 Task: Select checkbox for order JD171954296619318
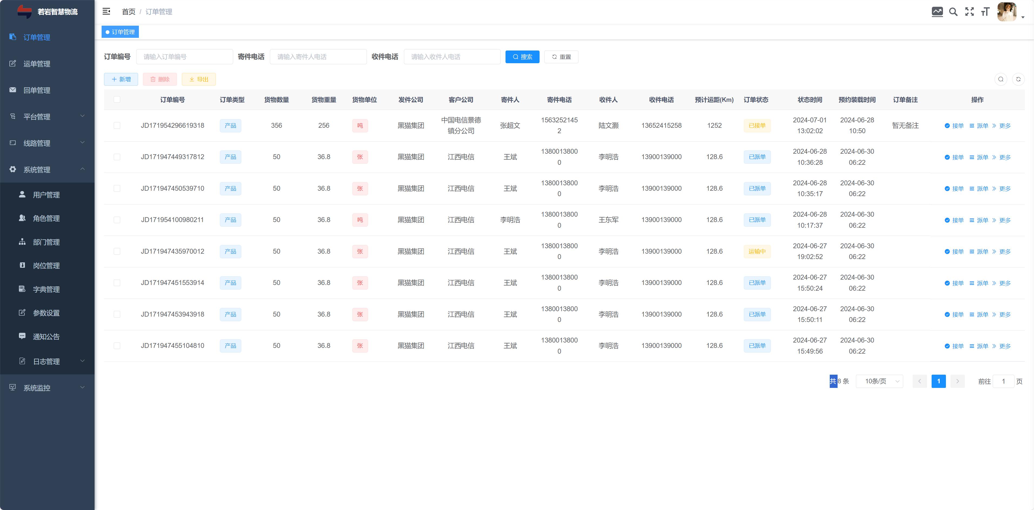pyautogui.click(x=117, y=126)
